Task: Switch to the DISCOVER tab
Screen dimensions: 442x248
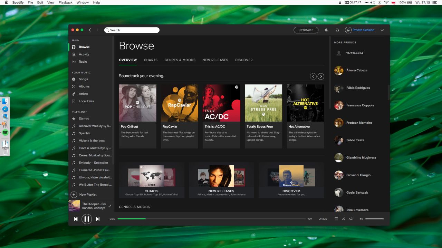Action: [244, 60]
